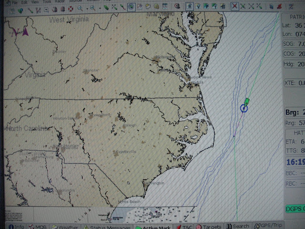This screenshot has width=305, height=229.
Task: Switch to the Targets tab
Action: (209, 227)
